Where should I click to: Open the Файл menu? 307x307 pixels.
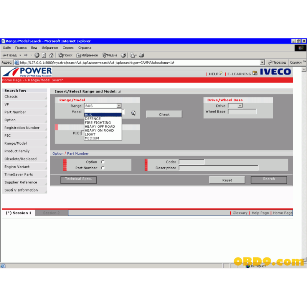click(7, 48)
